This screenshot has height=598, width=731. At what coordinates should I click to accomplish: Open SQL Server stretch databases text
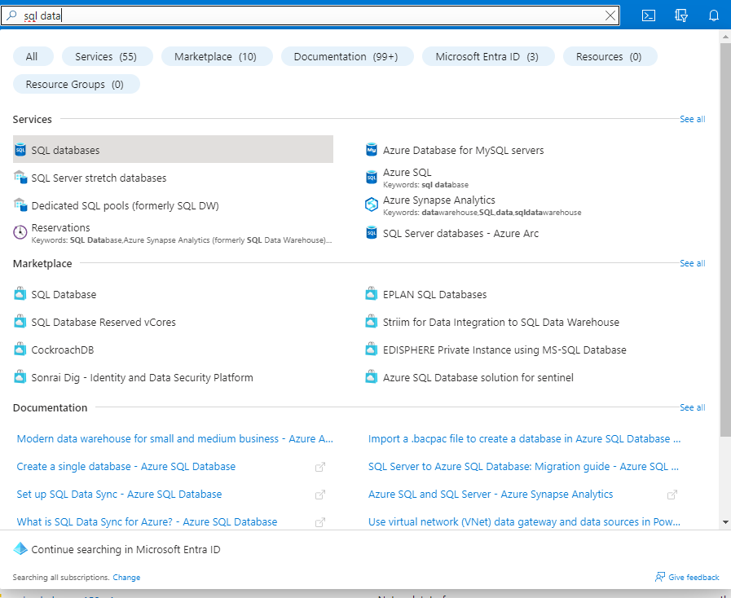pyautogui.click(x=99, y=178)
